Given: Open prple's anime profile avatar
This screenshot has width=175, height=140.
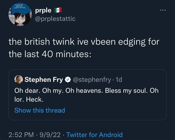Looking at the screenshot, I should 20,14.
